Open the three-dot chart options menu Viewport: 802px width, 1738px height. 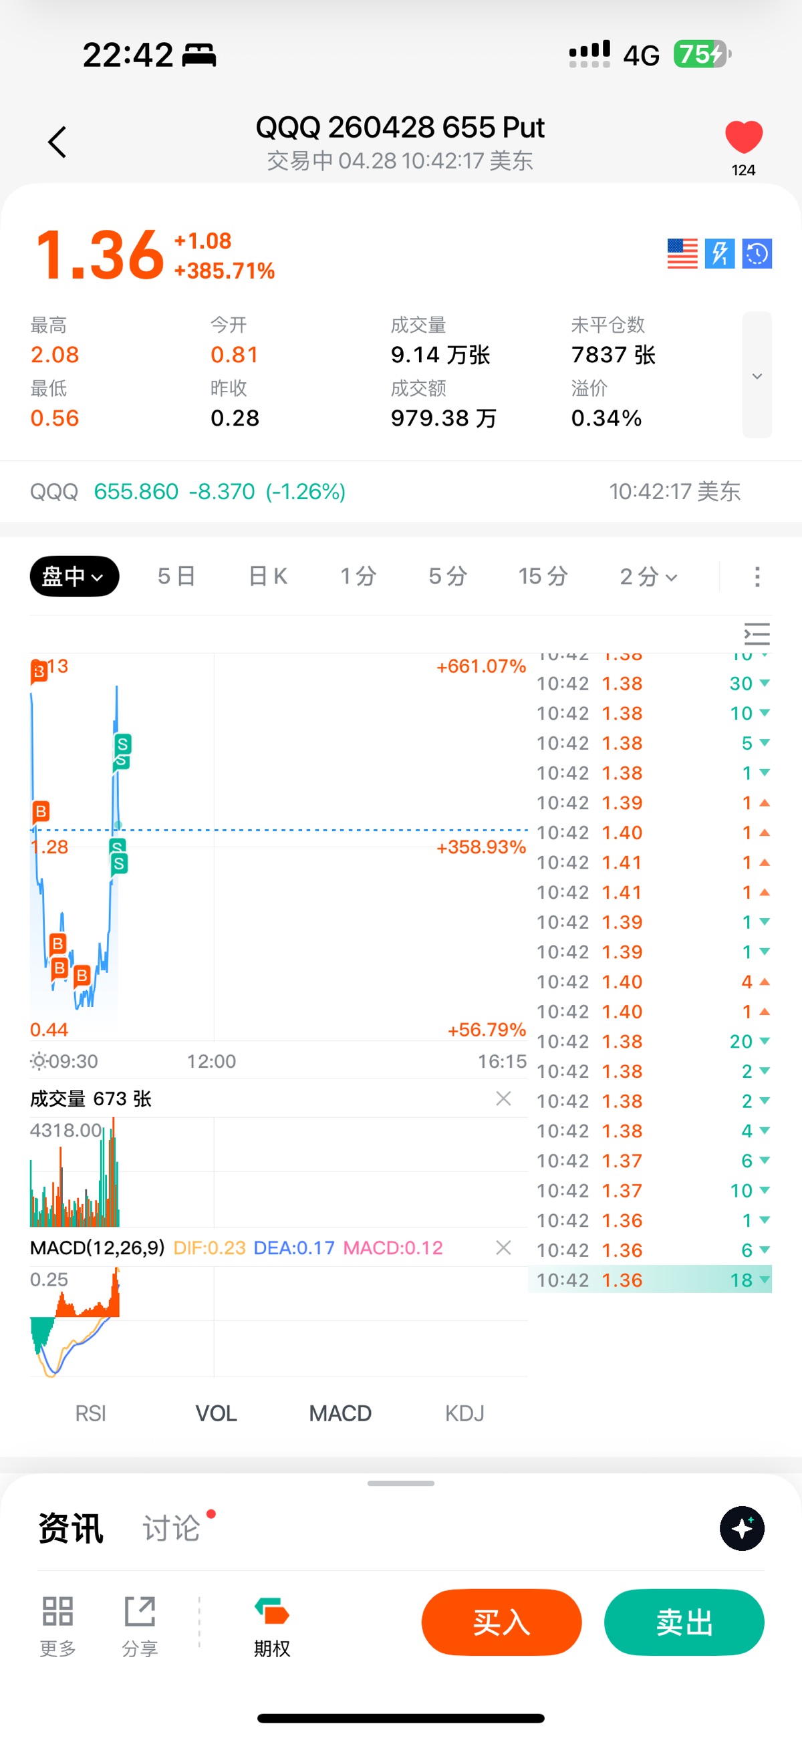coord(757,576)
